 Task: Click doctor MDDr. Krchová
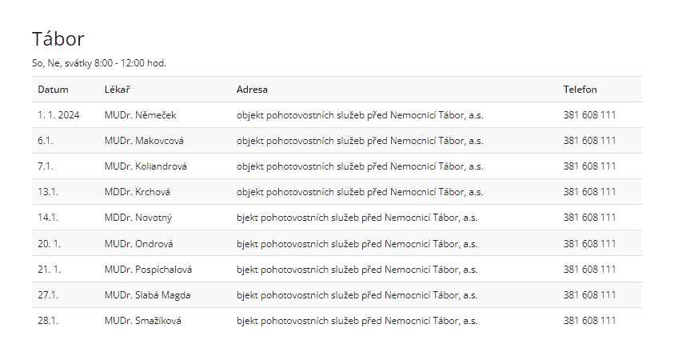pyautogui.click(x=137, y=192)
